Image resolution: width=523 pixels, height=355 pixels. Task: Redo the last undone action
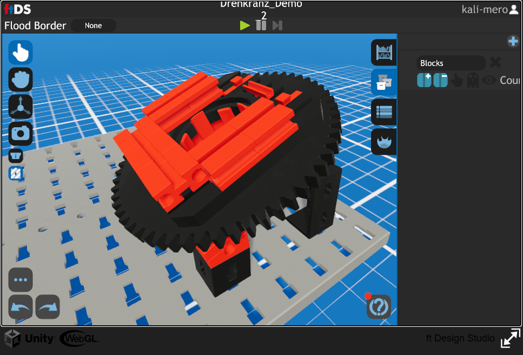click(48, 307)
